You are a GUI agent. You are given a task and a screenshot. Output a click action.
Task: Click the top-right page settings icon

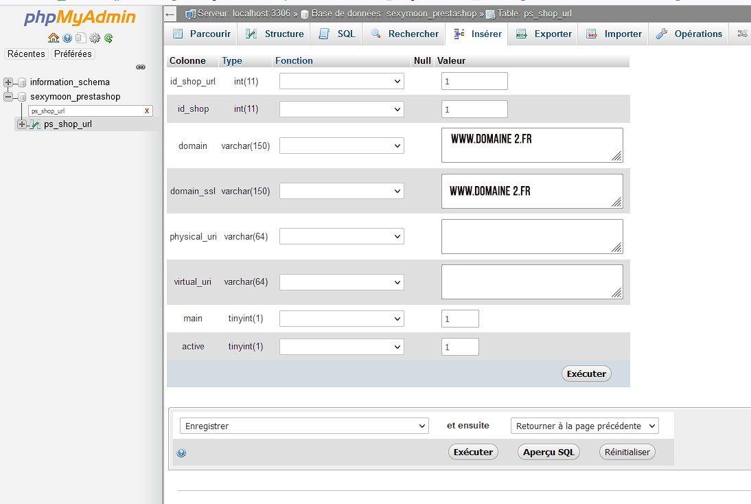coord(742,34)
